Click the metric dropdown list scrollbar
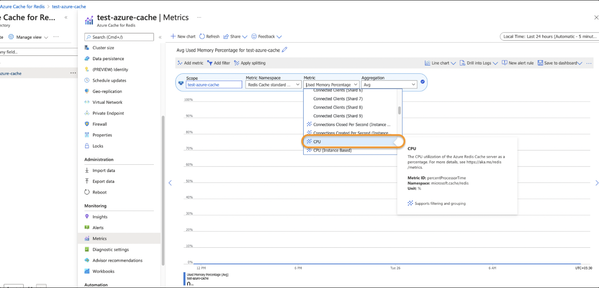The image size is (599, 288). tap(399, 111)
